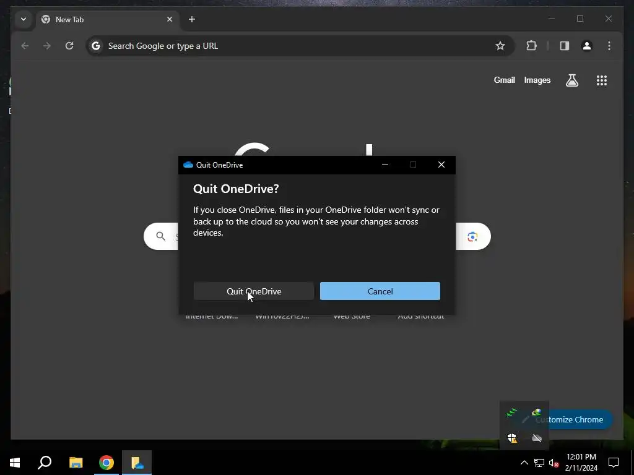Close the Quit OneDrive dialog
The height and width of the screenshot is (475, 634).
tap(441, 165)
